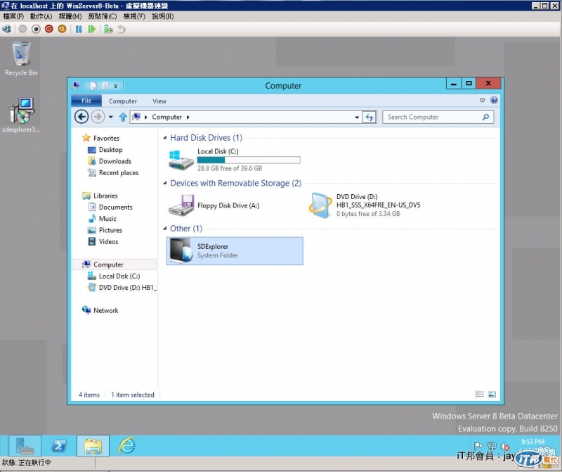Collapse the Hard Disk Drives group

(165, 138)
